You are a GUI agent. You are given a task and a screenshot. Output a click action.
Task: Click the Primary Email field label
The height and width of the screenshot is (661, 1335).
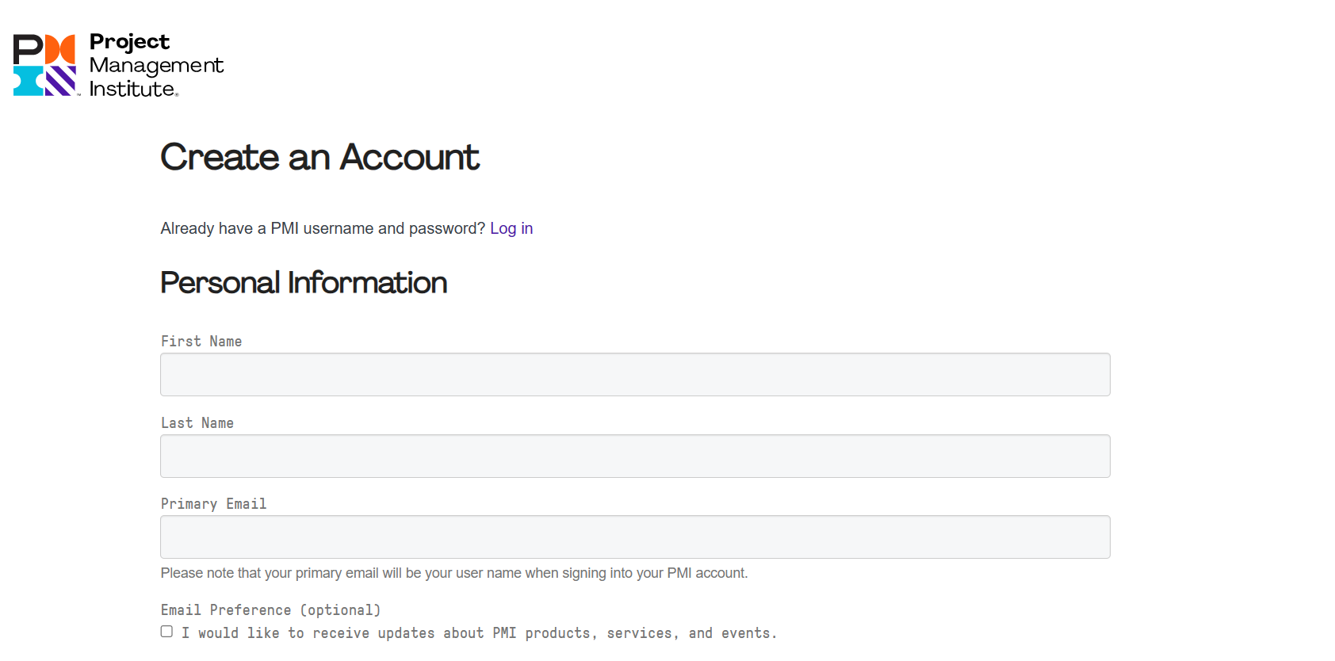tap(213, 504)
